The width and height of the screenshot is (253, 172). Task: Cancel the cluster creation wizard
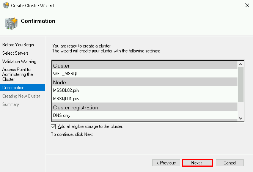click(229, 163)
